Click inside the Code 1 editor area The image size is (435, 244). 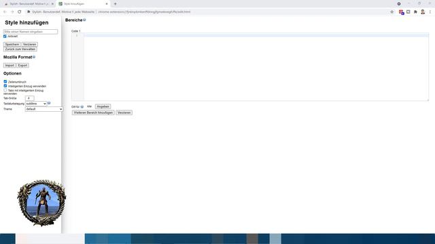pyautogui.click(x=250, y=66)
